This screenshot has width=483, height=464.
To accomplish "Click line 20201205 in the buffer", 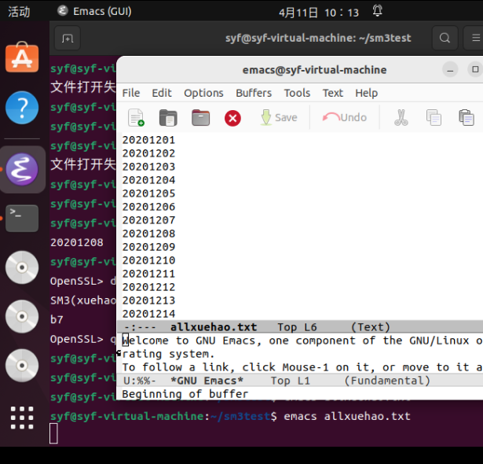I will click(148, 193).
